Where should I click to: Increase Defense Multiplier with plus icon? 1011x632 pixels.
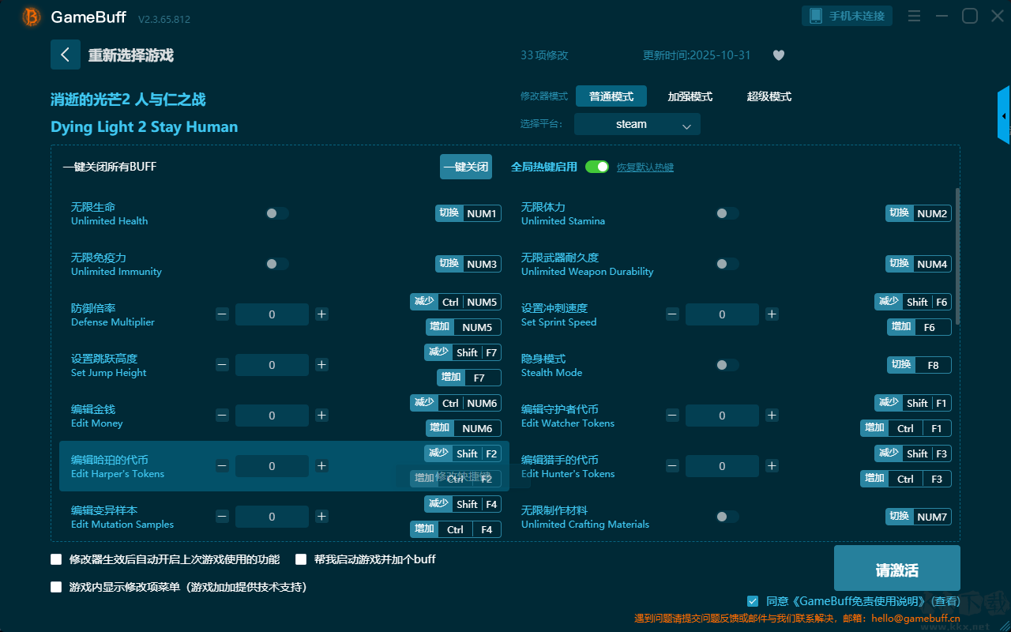(x=321, y=314)
